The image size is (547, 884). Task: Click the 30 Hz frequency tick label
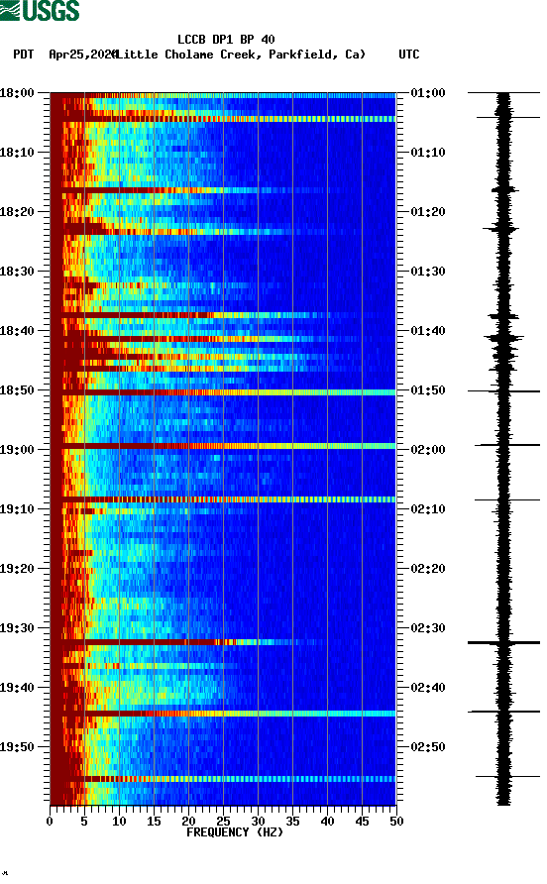[258, 822]
